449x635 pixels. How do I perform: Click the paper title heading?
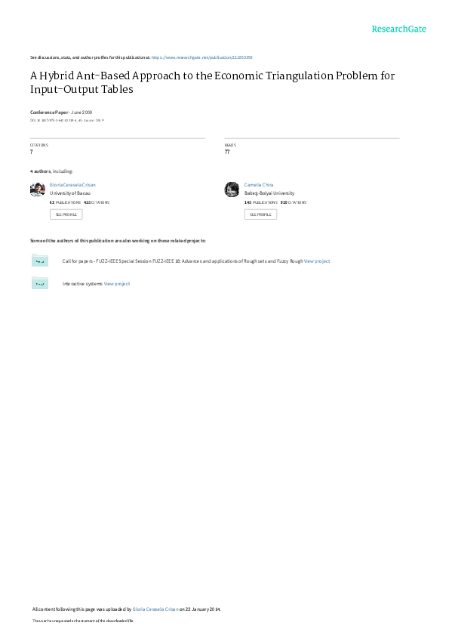click(212, 82)
